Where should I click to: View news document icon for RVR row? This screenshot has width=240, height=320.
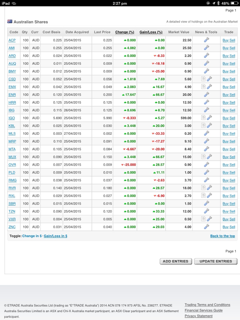pos(203,187)
